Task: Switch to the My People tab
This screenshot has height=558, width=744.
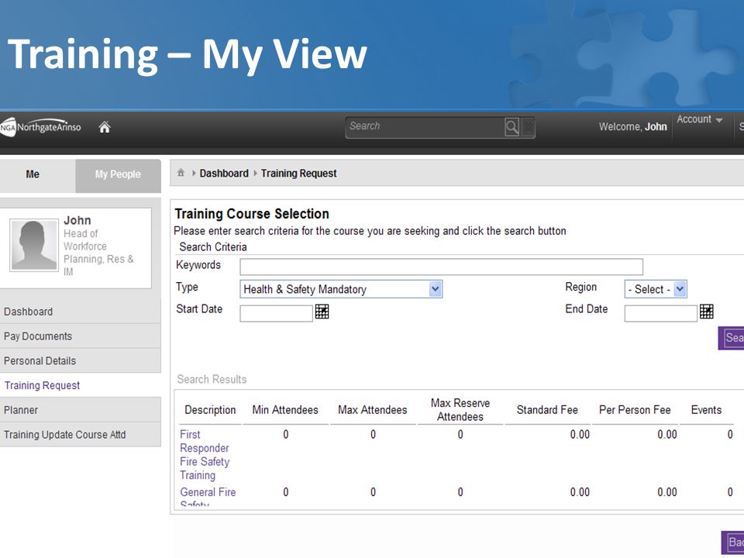Action: (118, 174)
